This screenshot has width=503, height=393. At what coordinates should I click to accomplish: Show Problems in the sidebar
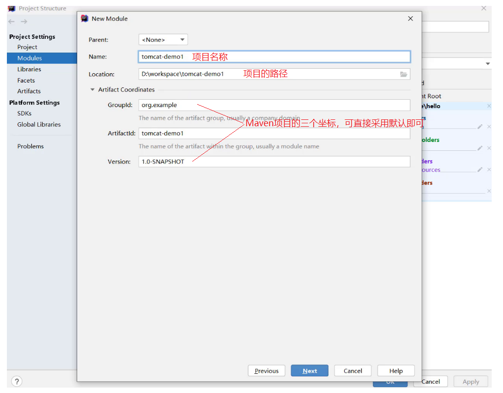30,146
